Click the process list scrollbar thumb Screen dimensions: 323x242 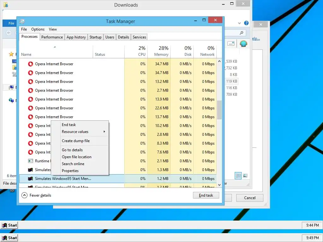(220, 110)
